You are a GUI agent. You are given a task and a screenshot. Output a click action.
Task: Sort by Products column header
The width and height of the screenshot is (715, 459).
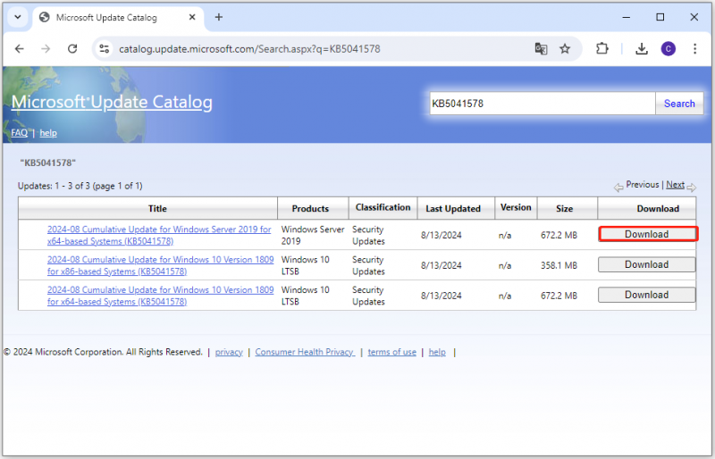point(310,208)
